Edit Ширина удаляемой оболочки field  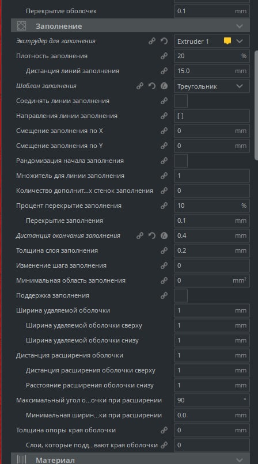[x=212, y=310]
